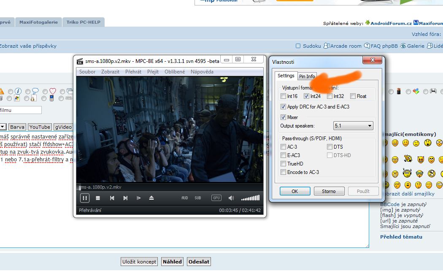Open the Přehrát menu
This screenshot has width=443, height=277.
133,72
